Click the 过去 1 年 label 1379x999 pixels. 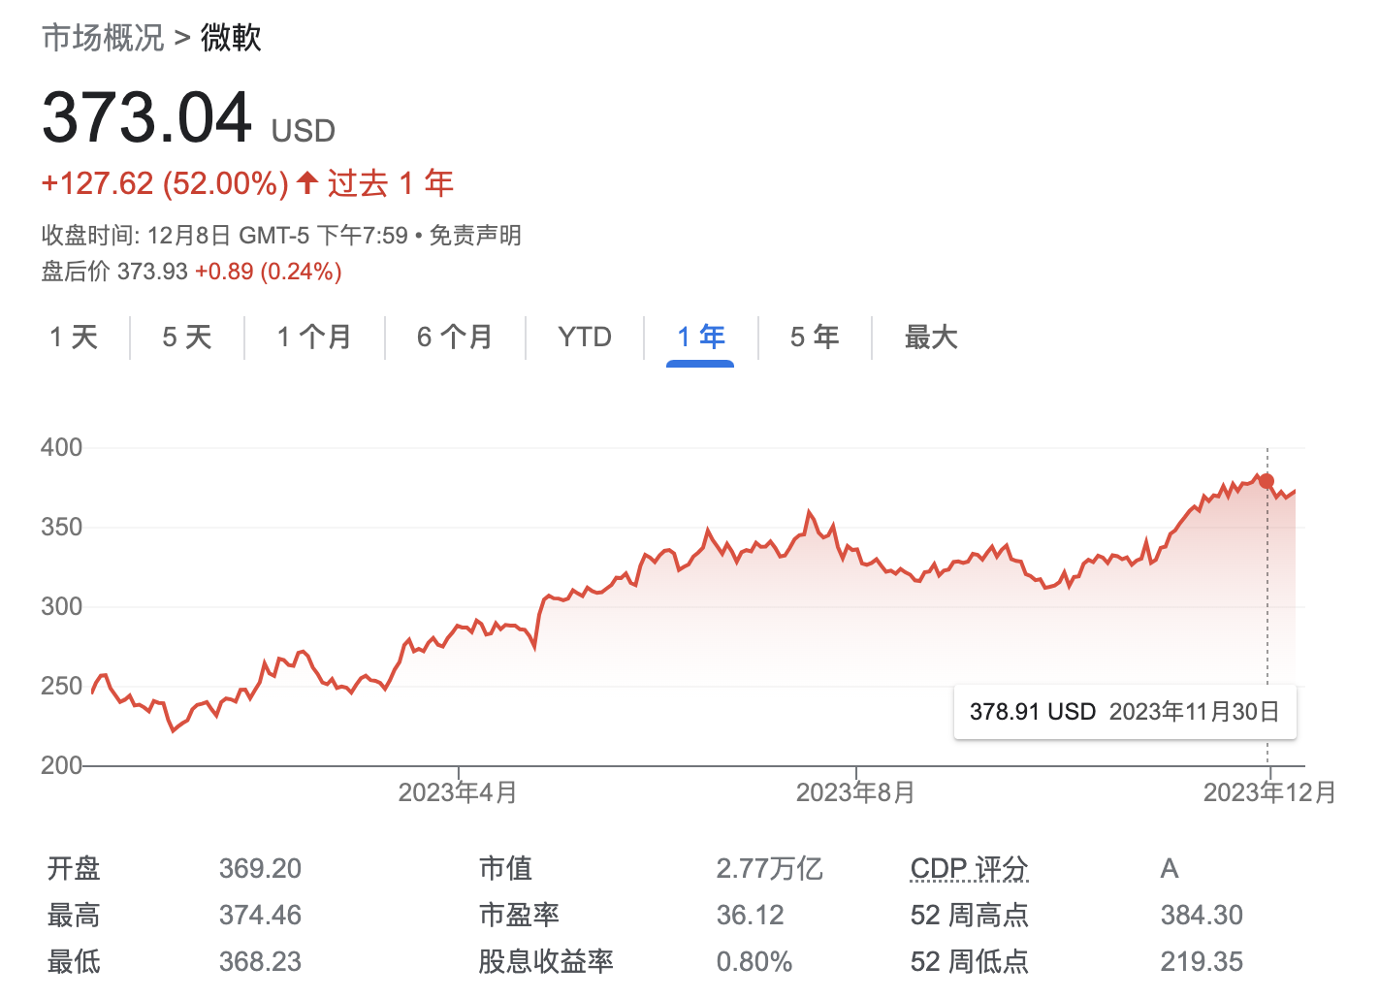(391, 183)
